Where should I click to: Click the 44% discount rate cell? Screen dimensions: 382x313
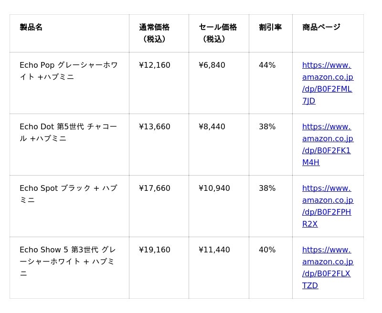click(267, 65)
